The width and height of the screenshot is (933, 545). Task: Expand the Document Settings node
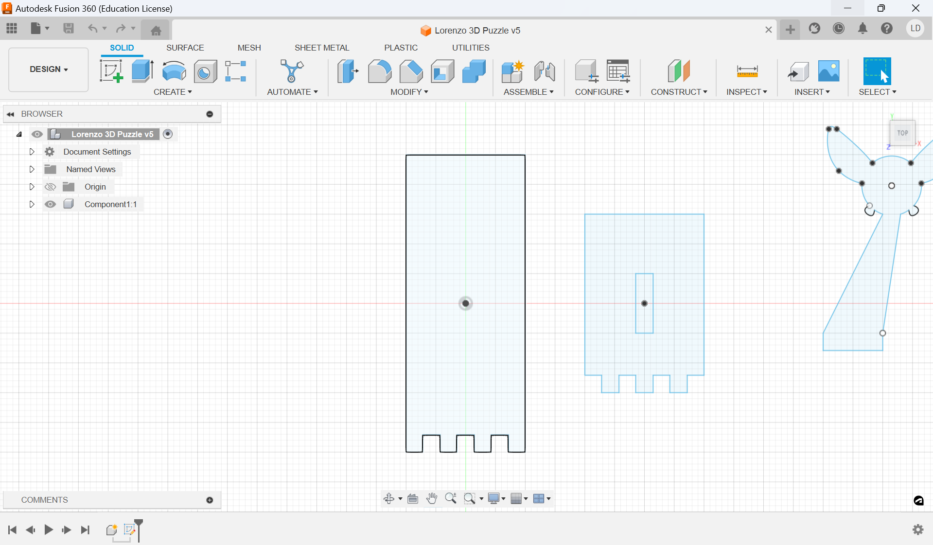(32, 152)
